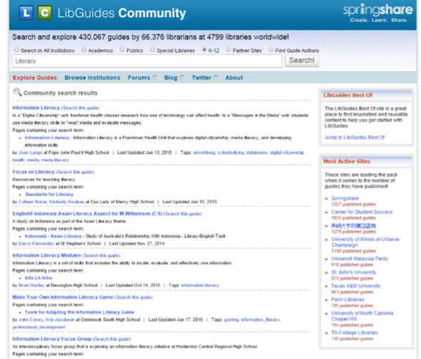Select the Find Guide Authors radio button

point(271,50)
